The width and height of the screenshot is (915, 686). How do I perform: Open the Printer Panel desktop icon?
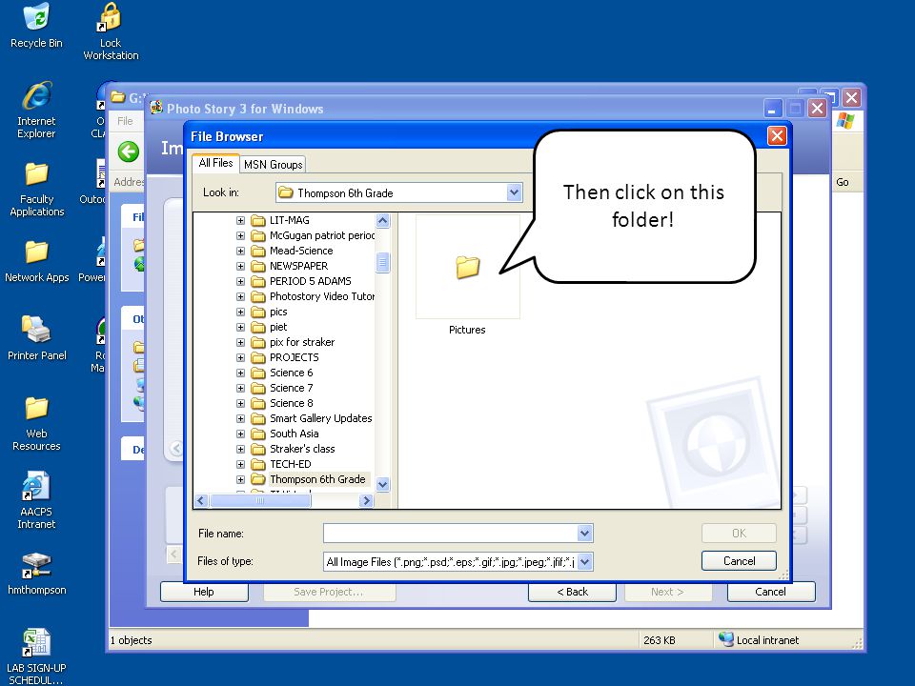pos(36,329)
